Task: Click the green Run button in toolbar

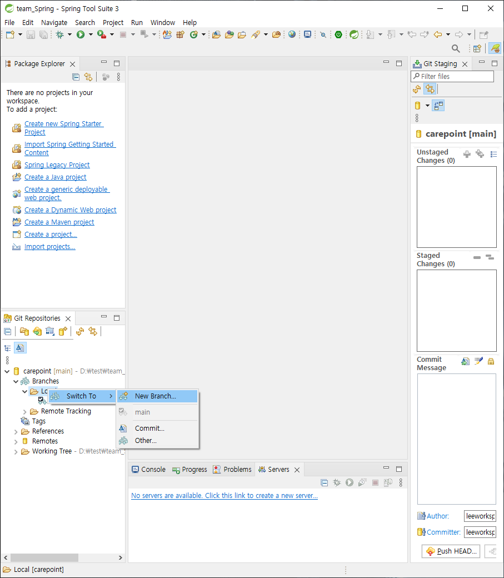Action: (x=81, y=34)
